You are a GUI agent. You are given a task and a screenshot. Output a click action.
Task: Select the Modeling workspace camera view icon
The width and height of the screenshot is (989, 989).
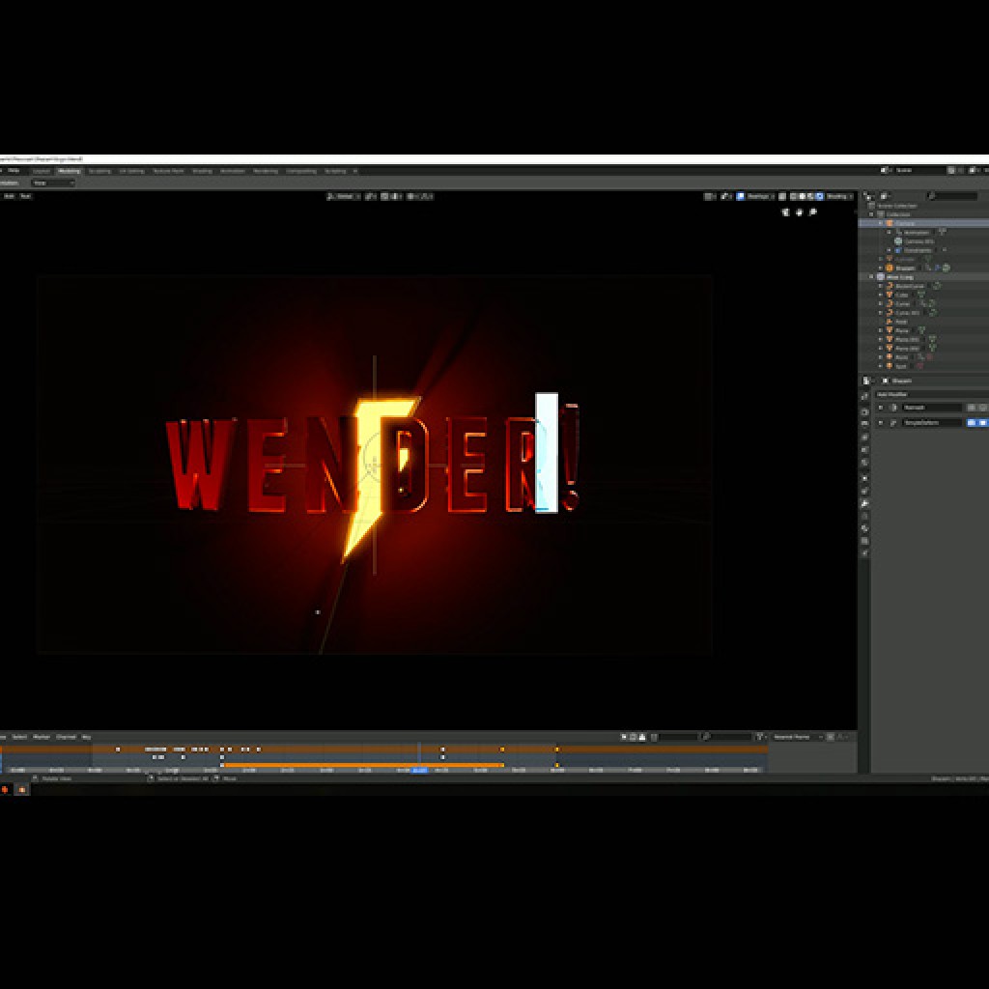[x=811, y=211]
